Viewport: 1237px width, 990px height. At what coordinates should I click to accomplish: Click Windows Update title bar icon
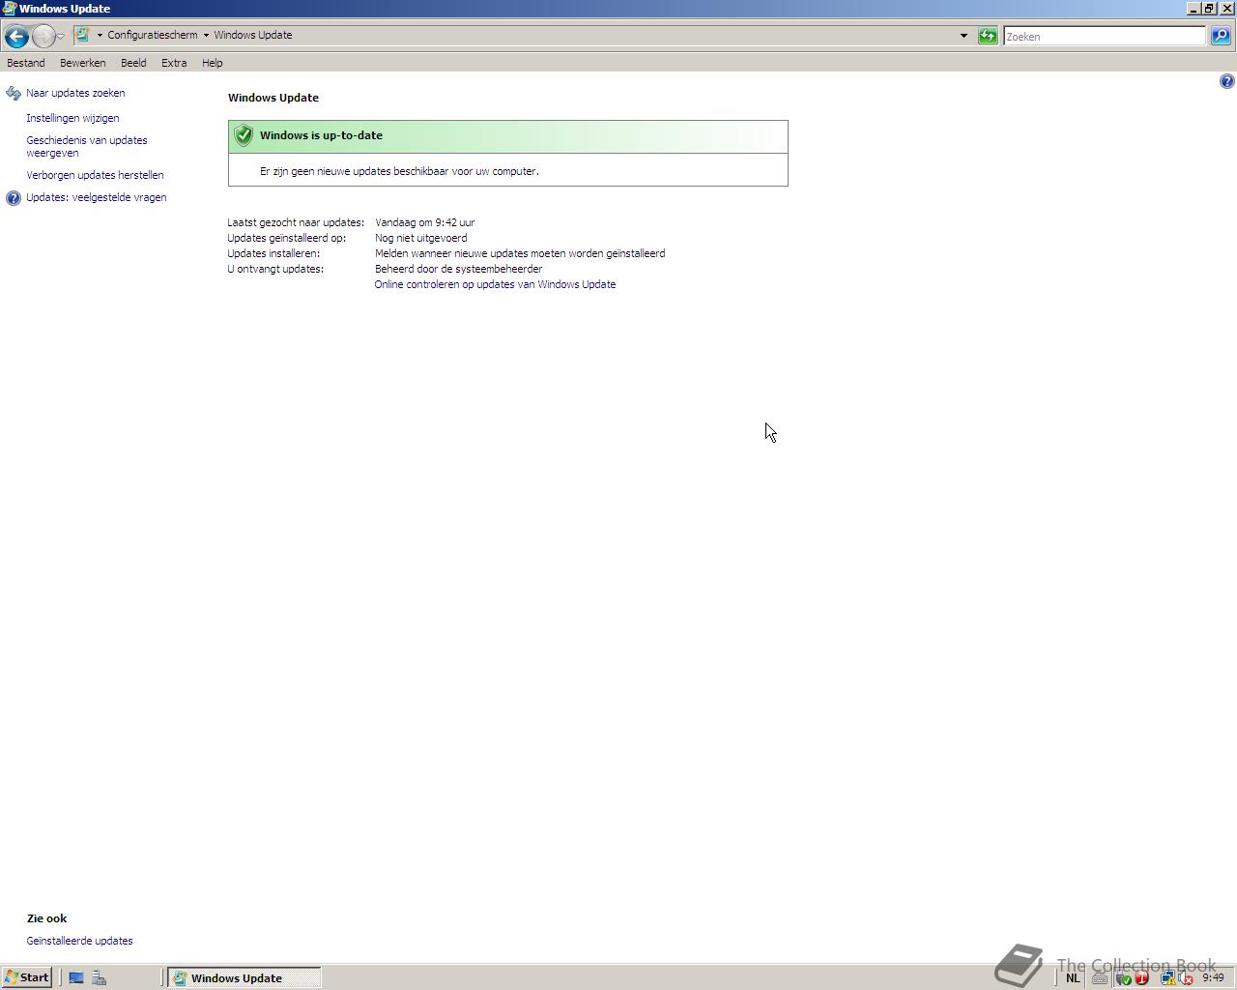tap(9, 8)
